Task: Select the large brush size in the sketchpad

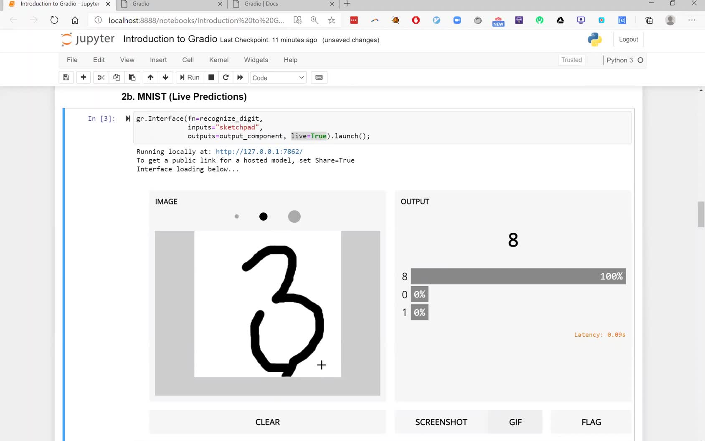Action: tap(294, 217)
